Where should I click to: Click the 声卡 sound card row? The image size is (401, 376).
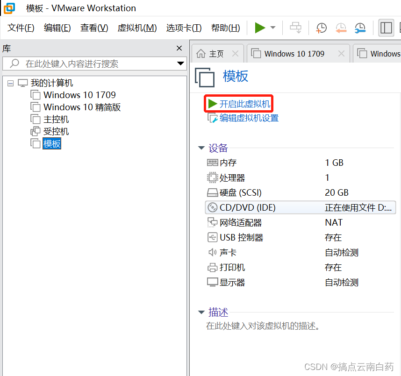tap(301, 253)
